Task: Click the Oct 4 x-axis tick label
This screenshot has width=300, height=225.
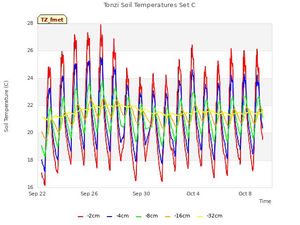Action: pyautogui.click(x=193, y=194)
